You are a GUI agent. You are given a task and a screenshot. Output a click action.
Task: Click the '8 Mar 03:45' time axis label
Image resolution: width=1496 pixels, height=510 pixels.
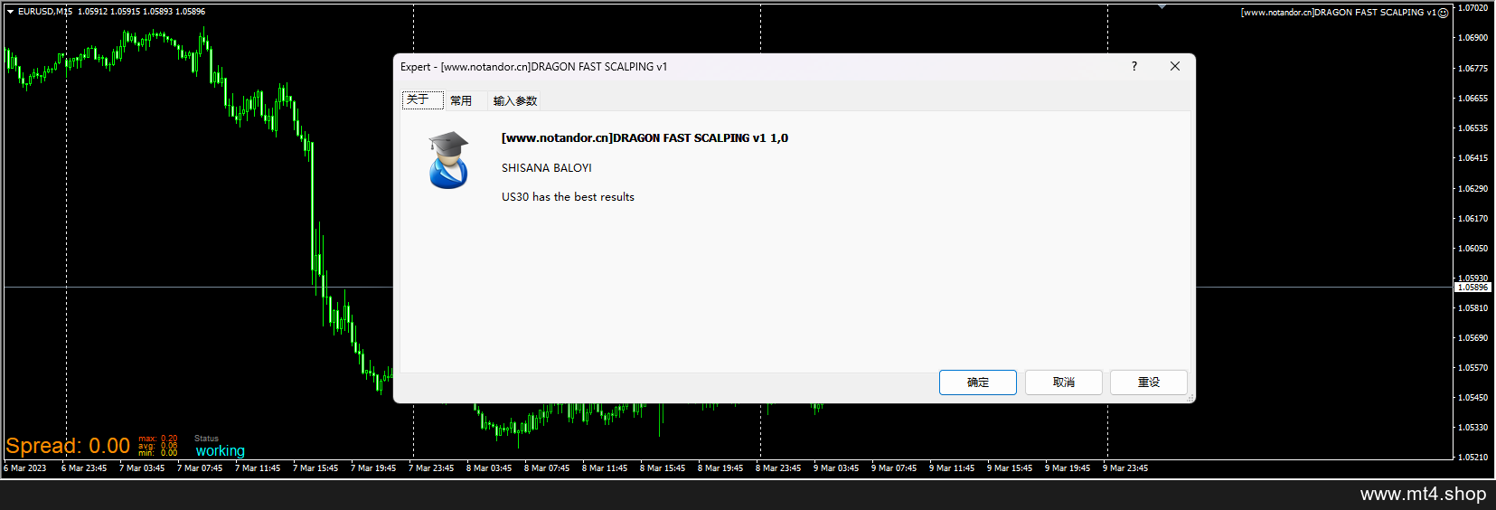(489, 468)
